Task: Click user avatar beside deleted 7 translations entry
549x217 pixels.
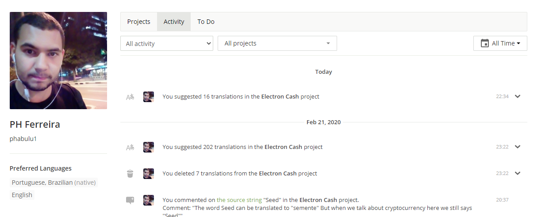Action: tap(149, 174)
